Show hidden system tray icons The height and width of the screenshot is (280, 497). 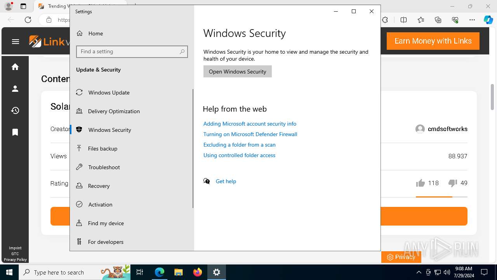pos(419,272)
